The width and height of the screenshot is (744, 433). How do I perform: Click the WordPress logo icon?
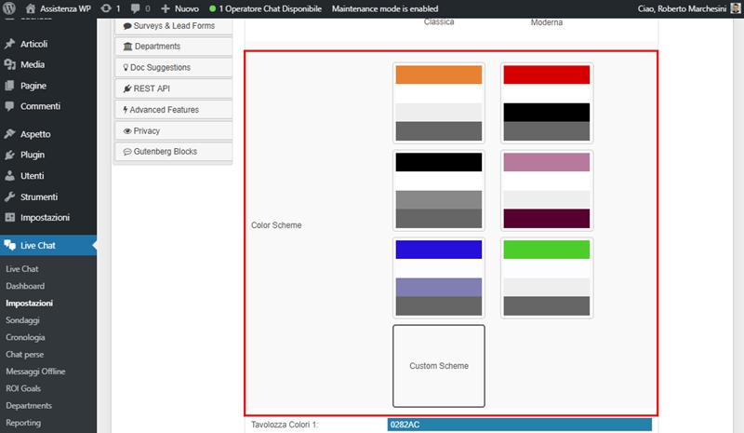click(9, 8)
